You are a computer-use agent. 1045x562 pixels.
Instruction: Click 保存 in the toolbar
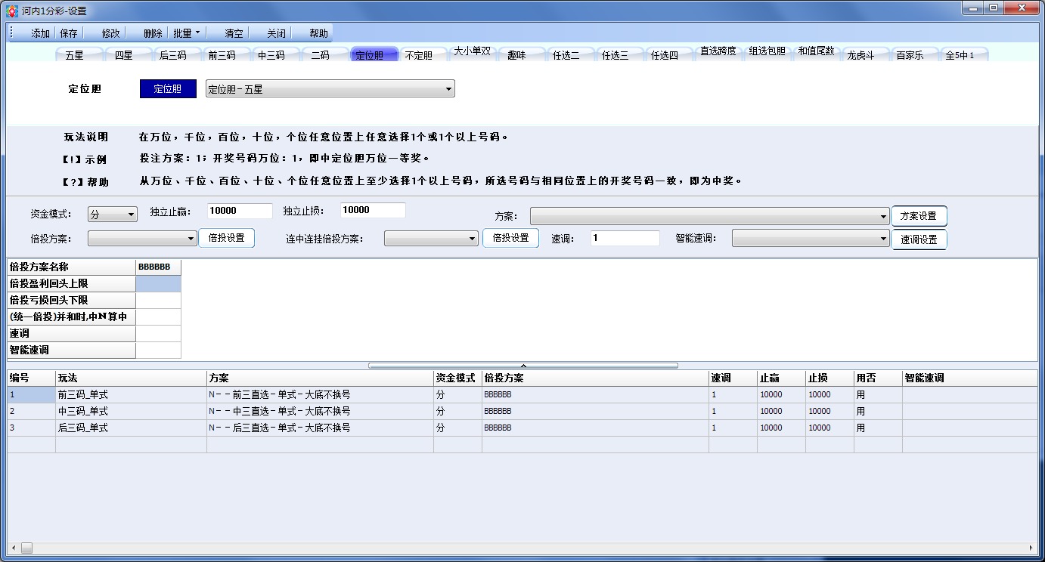(x=69, y=33)
